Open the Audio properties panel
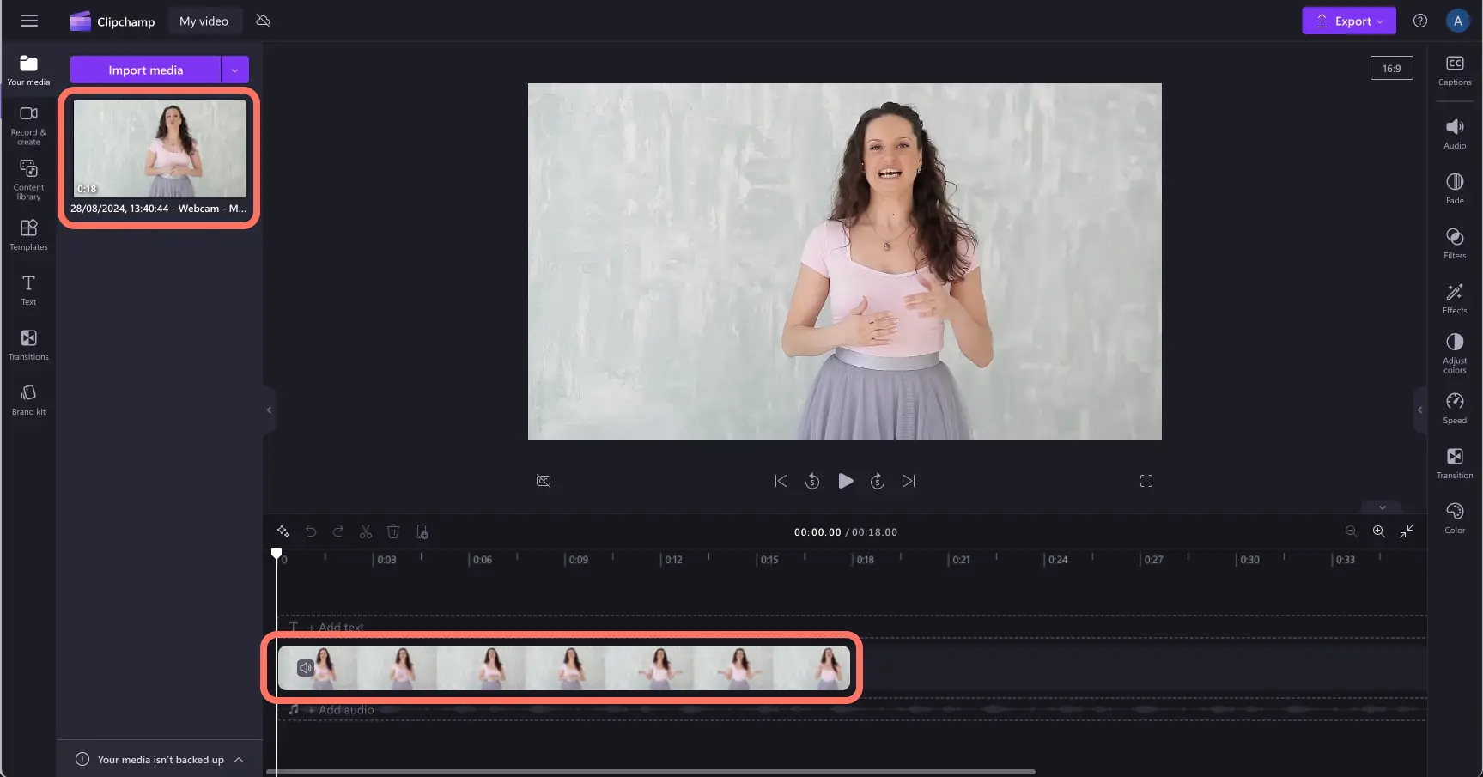This screenshot has width=1483, height=777. click(1455, 134)
